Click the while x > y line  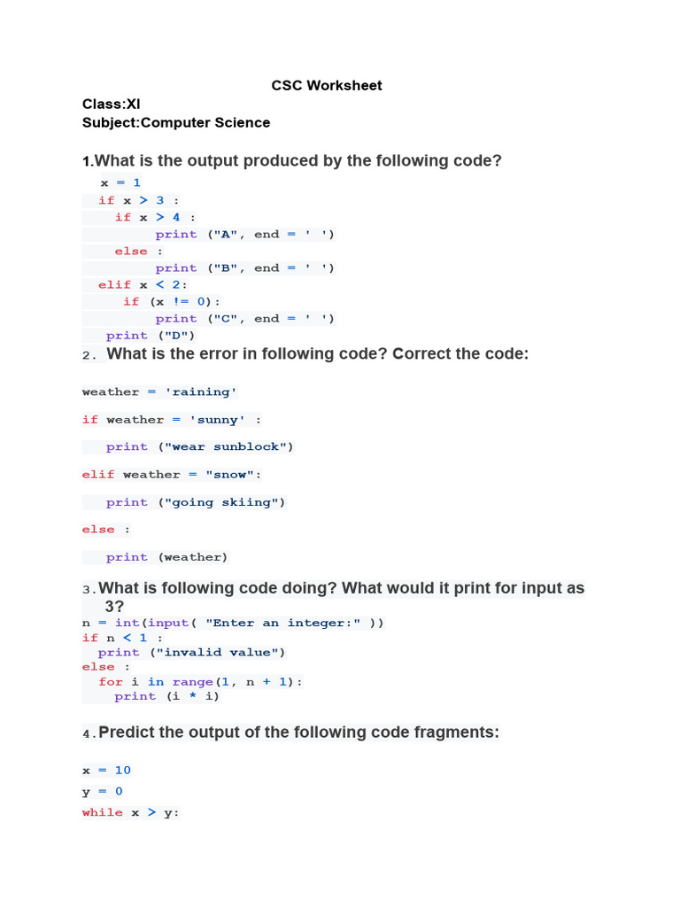coord(131,812)
